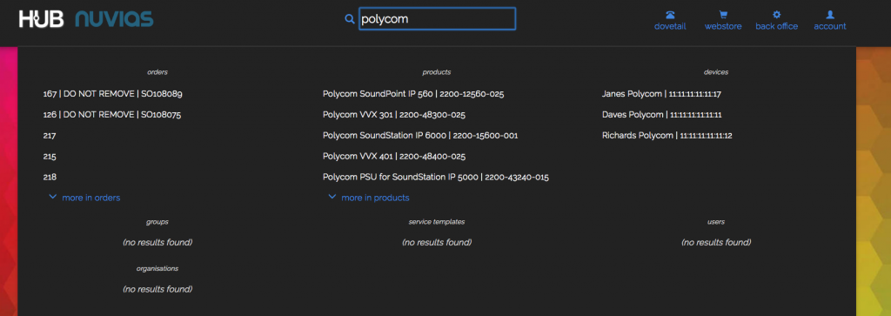Click the HUB logo

tap(42, 19)
